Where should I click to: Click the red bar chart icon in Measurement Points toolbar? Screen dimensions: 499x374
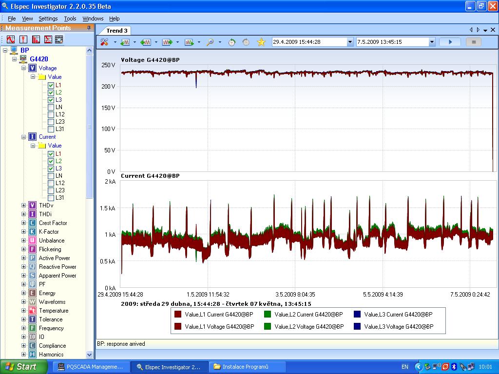click(x=36, y=39)
